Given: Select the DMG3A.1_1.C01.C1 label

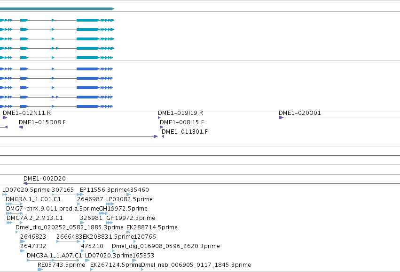Looking at the screenshot, I should pyautogui.click(x=33, y=199).
